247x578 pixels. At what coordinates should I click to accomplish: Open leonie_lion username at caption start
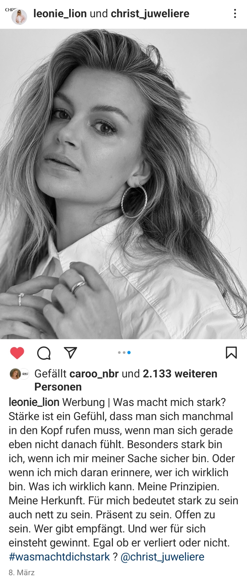pos(34,402)
